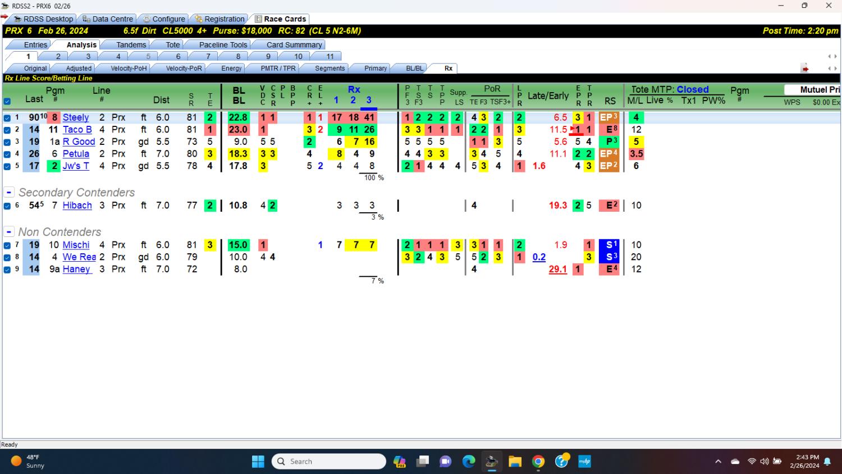Click the red arrow icon near view tabs
Viewport: 842px width, 474px height.
tap(805, 69)
